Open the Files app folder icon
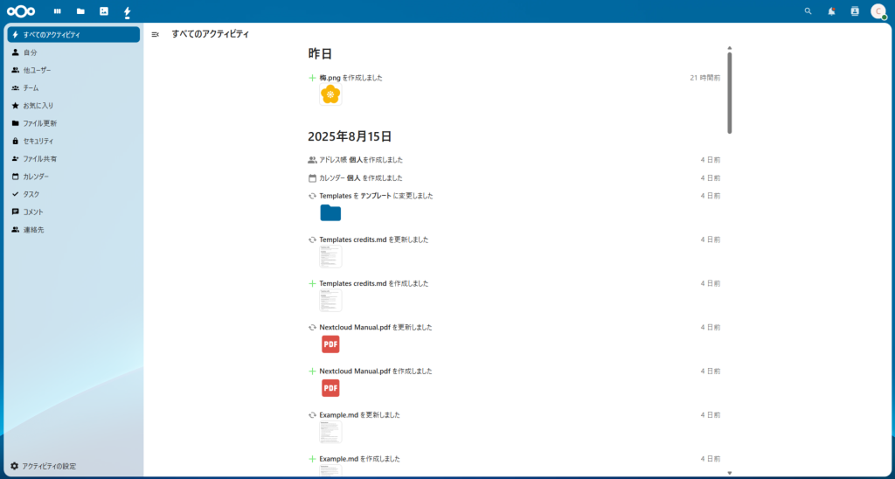The height and width of the screenshot is (479, 895). (x=80, y=11)
